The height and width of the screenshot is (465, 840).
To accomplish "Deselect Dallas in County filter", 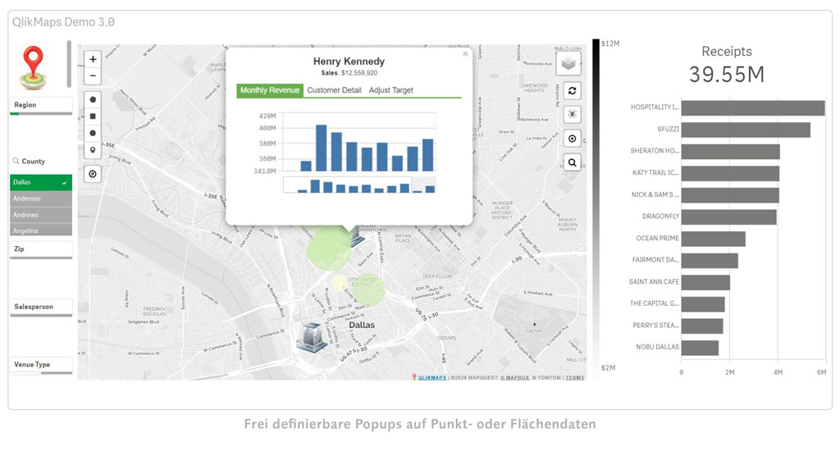I will [41, 182].
